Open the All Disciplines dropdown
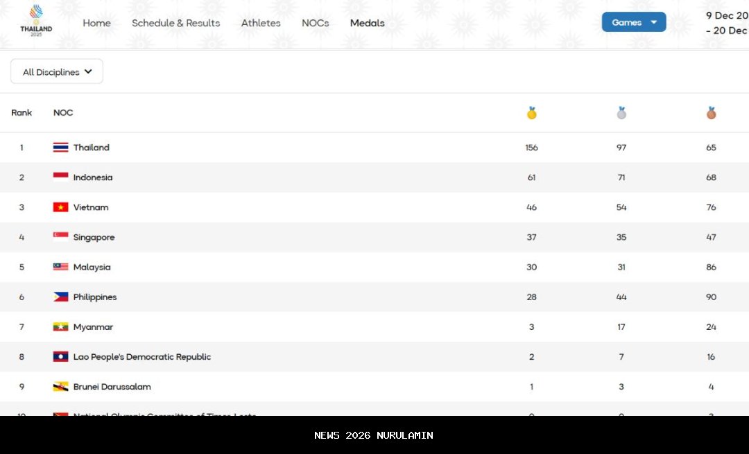The image size is (749, 454). coord(57,72)
